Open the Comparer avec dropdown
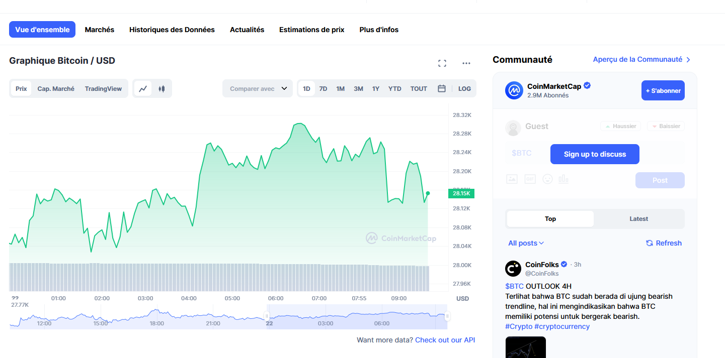This screenshot has height=358, width=725. [258, 89]
